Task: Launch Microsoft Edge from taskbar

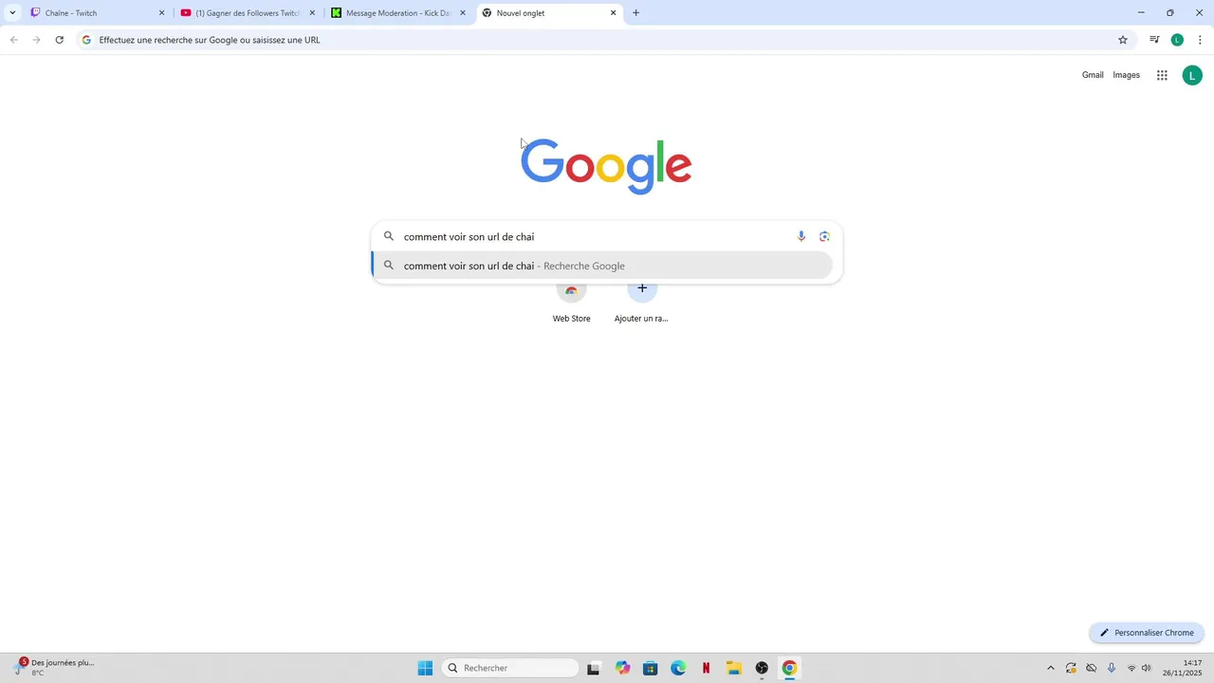Action: (x=678, y=668)
